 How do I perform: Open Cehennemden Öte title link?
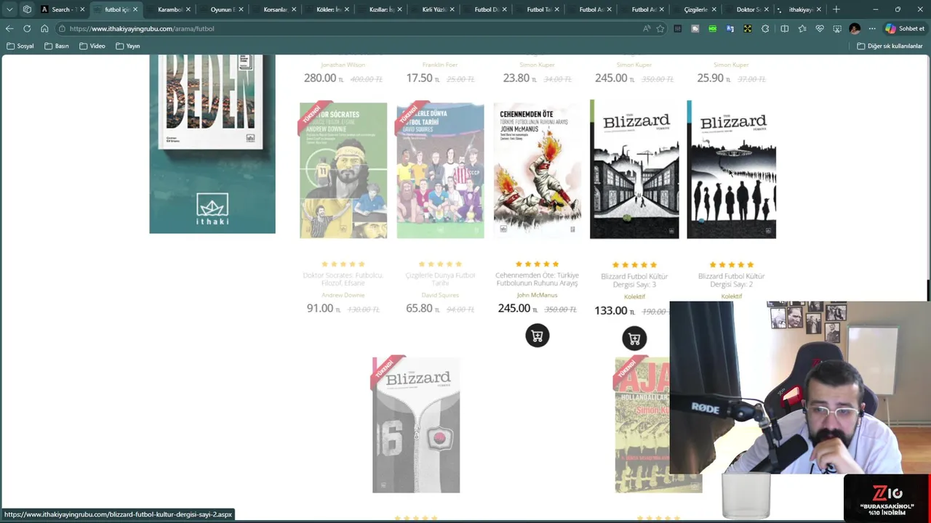pos(538,280)
